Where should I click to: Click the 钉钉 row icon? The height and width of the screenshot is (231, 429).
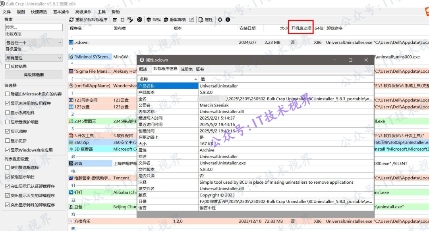[x=71, y=192]
